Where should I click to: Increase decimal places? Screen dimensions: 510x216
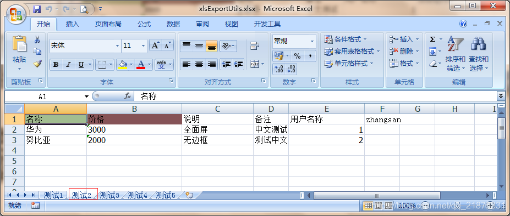[x=279, y=69]
